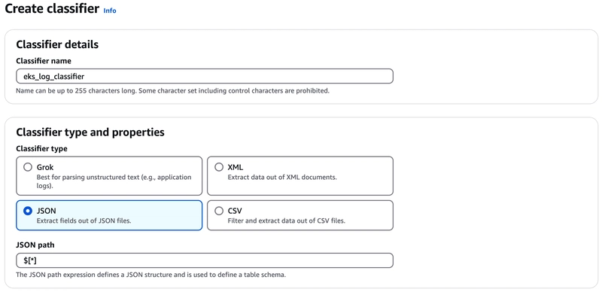The image size is (602, 292).
Task: Select the JSON radio button
Action: click(x=28, y=211)
